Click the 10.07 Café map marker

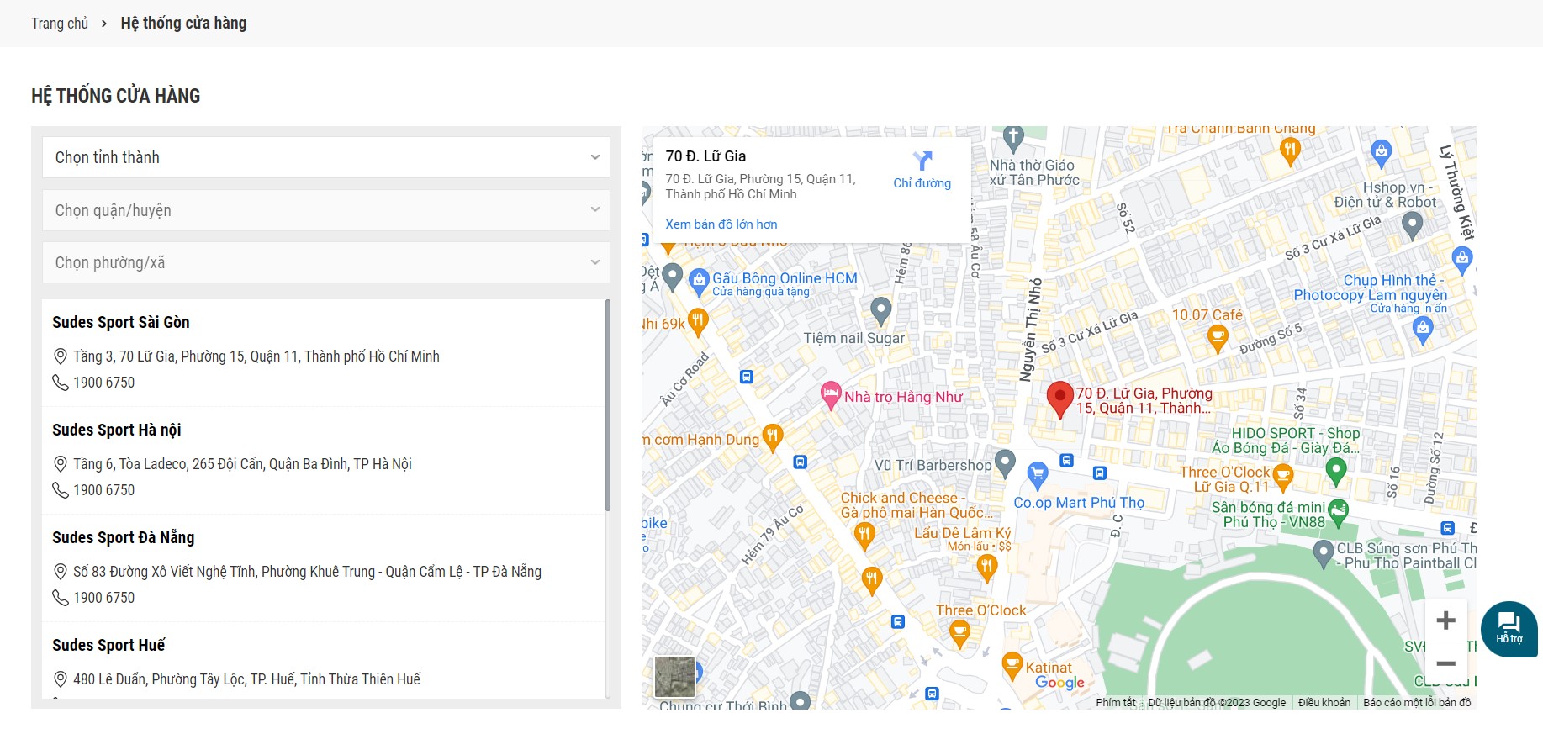[x=1217, y=337]
